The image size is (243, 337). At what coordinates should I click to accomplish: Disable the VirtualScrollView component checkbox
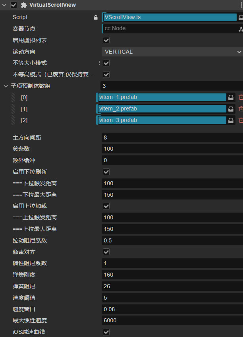13,5
